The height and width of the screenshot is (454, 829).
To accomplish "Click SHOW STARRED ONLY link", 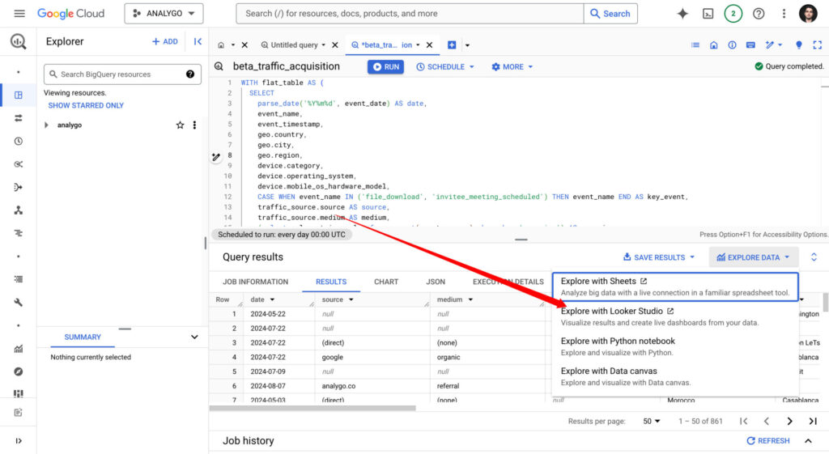I will click(x=86, y=105).
